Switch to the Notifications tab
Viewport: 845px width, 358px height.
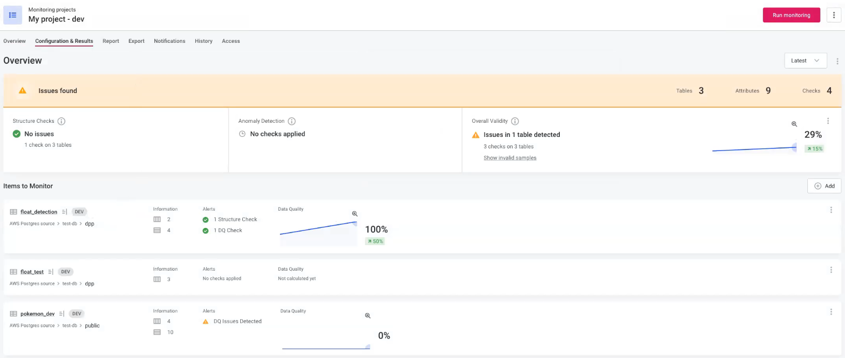[170, 41]
